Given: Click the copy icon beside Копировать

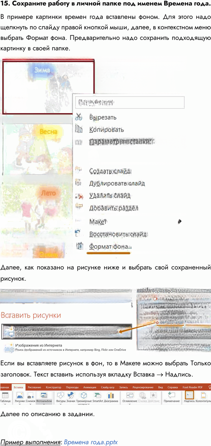Looking at the screenshot, I should 79,129.
